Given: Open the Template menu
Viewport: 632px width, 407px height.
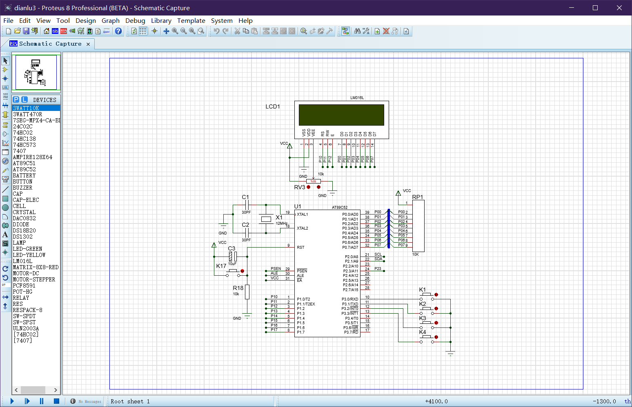Looking at the screenshot, I should tap(191, 20).
